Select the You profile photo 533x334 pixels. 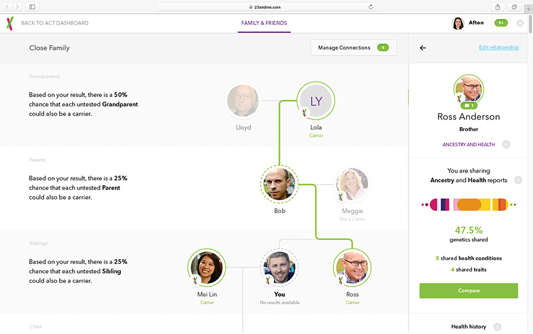(279, 268)
